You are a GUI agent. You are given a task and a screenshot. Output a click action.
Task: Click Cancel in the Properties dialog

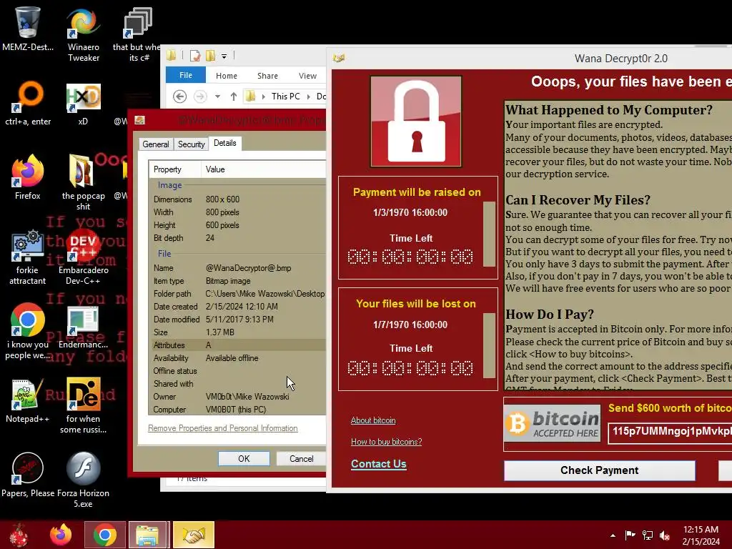301,458
